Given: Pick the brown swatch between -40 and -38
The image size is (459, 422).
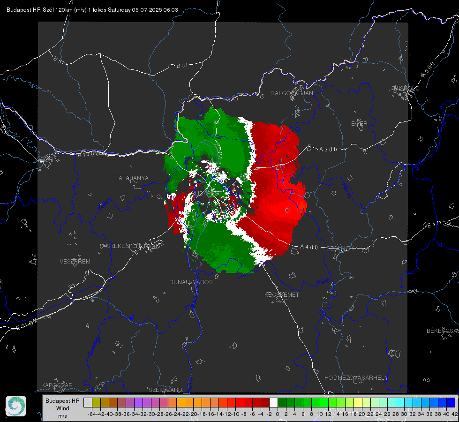Looking at the screenshot, I should [113, 402].
